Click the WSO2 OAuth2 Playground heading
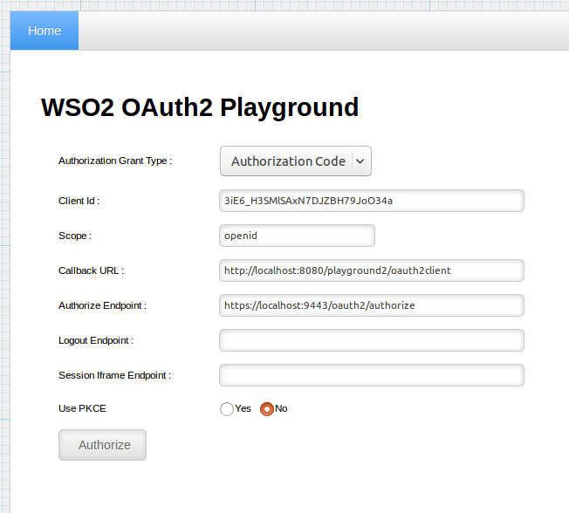Image resolution: width=569 pixels, height=513 pixels. 200,107
